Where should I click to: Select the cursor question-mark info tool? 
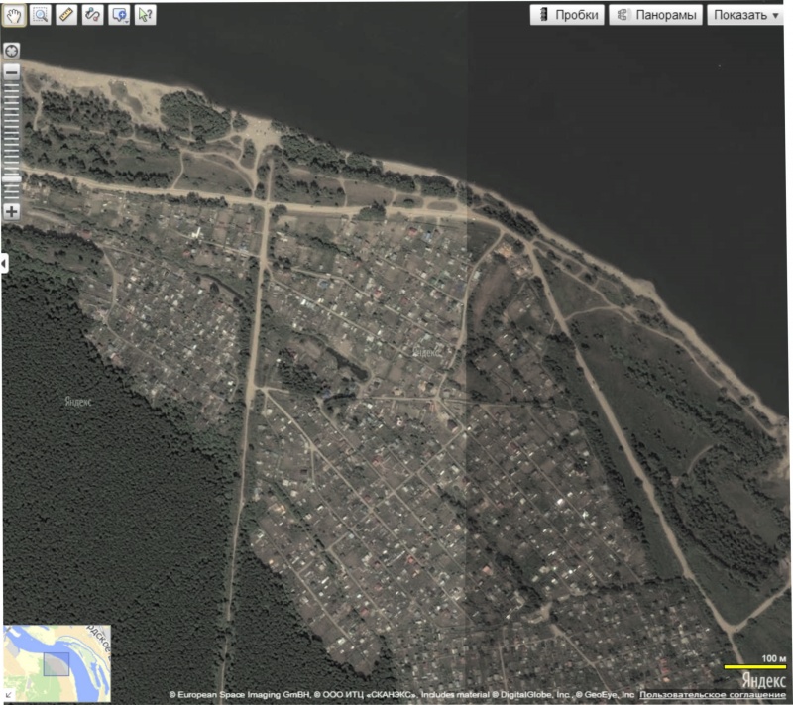[145, 15]
